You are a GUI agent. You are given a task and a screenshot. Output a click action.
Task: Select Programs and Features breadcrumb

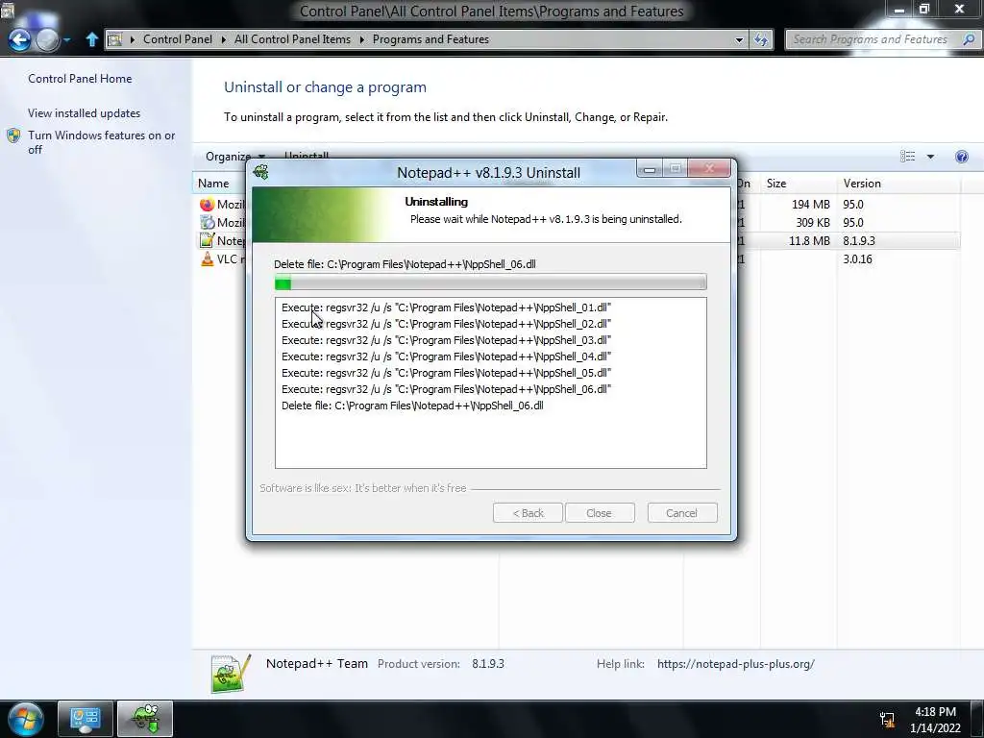tap(430, 39)
